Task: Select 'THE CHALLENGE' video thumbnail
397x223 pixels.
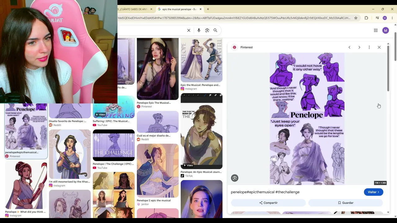Action: (114, 145)
